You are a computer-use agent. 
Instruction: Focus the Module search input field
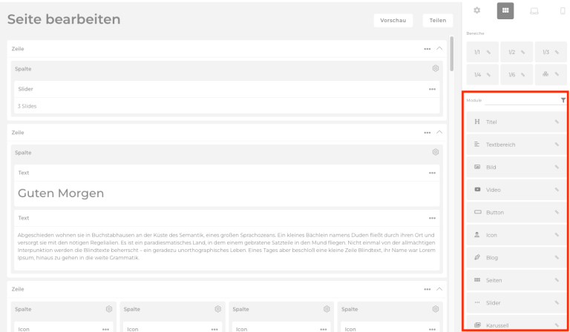pyautogui.click(x=521, y=100)
